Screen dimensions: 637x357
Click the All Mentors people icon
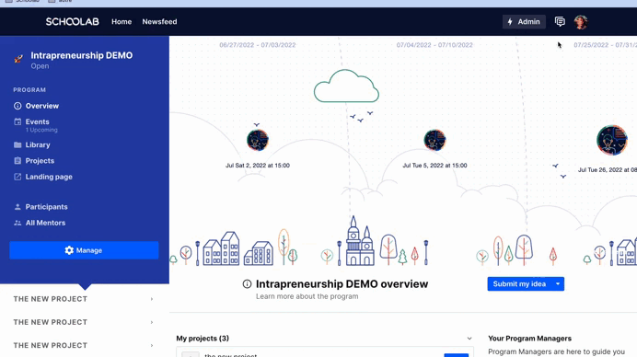[17, 223]
